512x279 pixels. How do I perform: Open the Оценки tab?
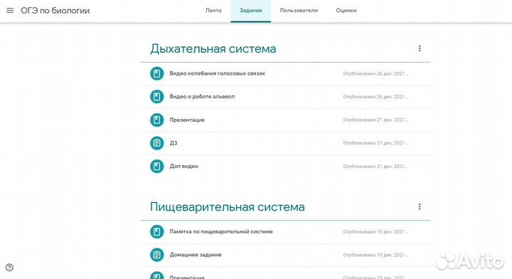(346, 11)
